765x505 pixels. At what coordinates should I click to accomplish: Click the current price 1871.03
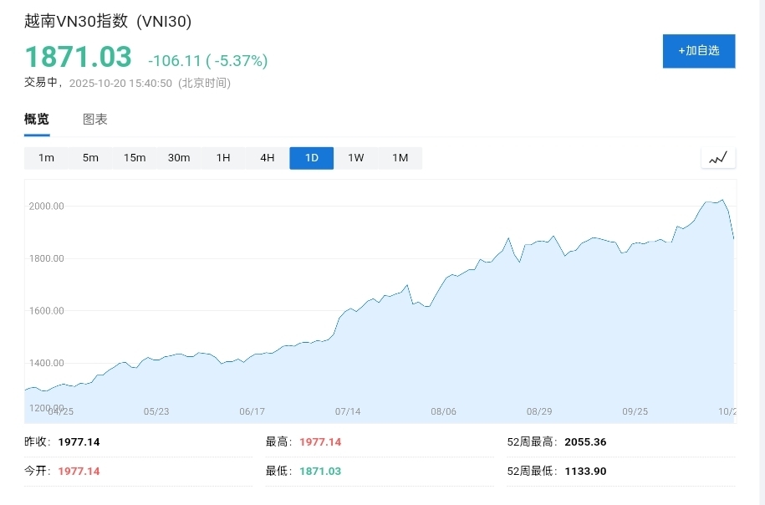pyautogui.click(x=78, y=57)
